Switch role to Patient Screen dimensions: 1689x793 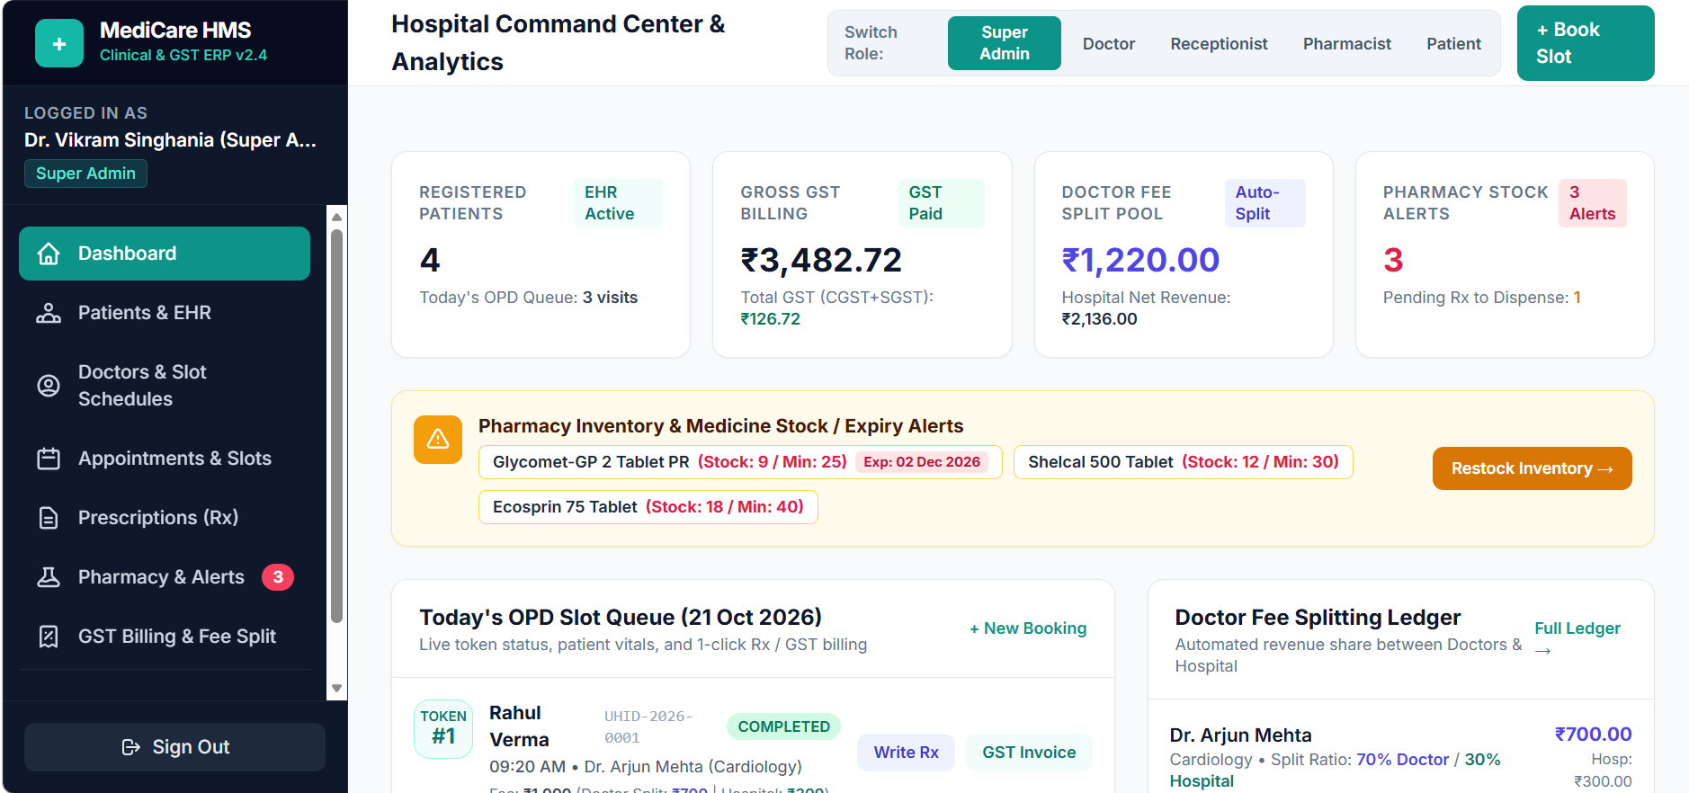[x=1453, y=43]
